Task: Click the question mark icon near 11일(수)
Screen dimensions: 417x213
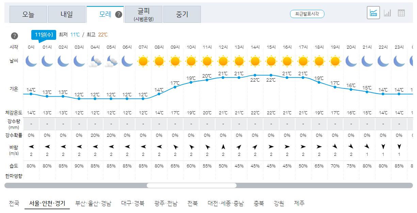Action: [x=14, y=35]
